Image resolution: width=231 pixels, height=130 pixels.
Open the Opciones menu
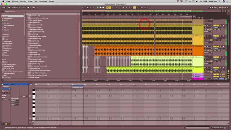click(x=43, y=1)
